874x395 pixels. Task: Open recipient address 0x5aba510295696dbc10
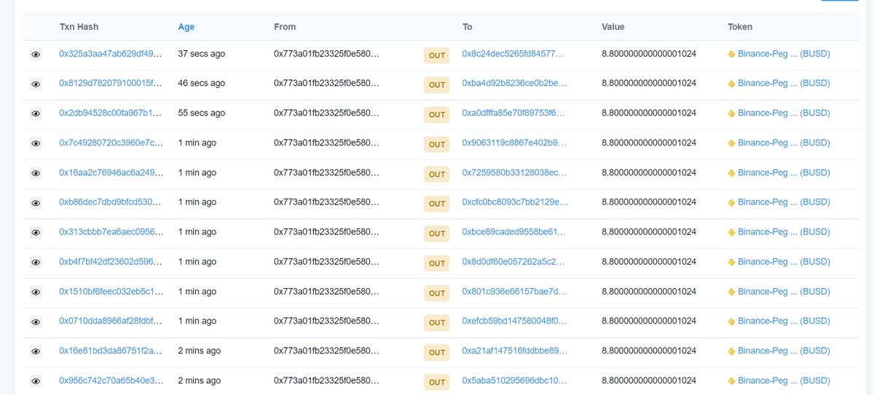514,380
